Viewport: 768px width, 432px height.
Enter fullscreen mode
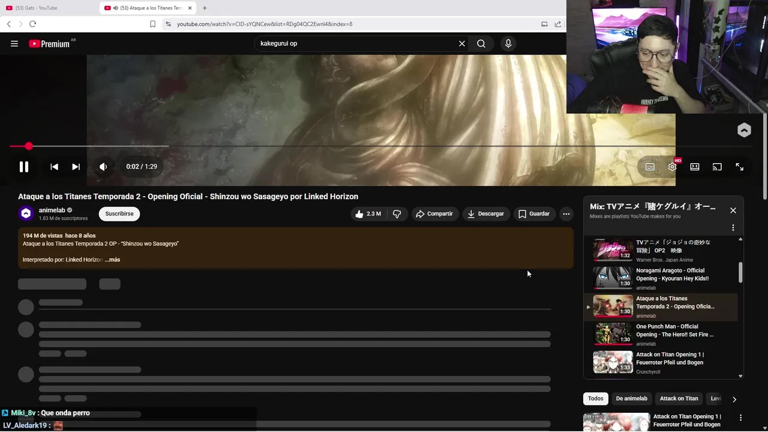(739, 167)
